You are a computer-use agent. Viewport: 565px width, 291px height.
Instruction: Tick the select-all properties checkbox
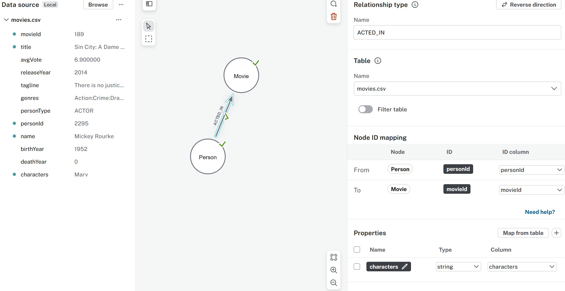(x=357, y=250)
